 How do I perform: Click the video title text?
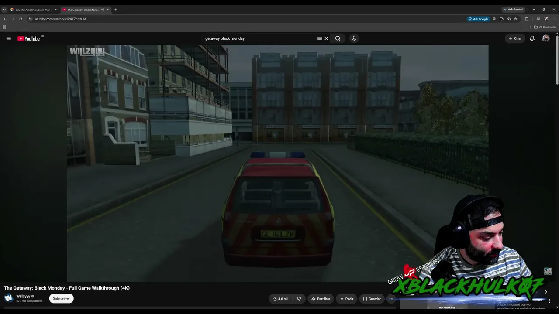tap(67, 288)
